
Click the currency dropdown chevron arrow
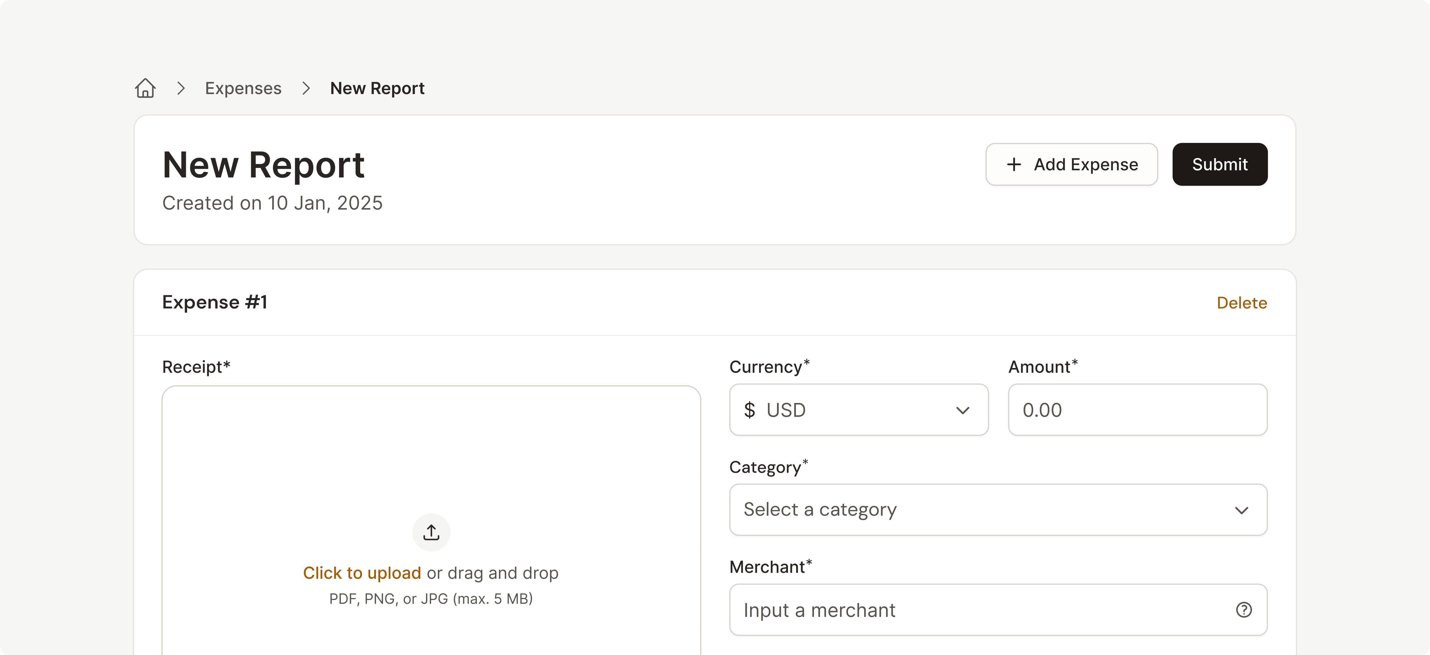tap(963, 410)
